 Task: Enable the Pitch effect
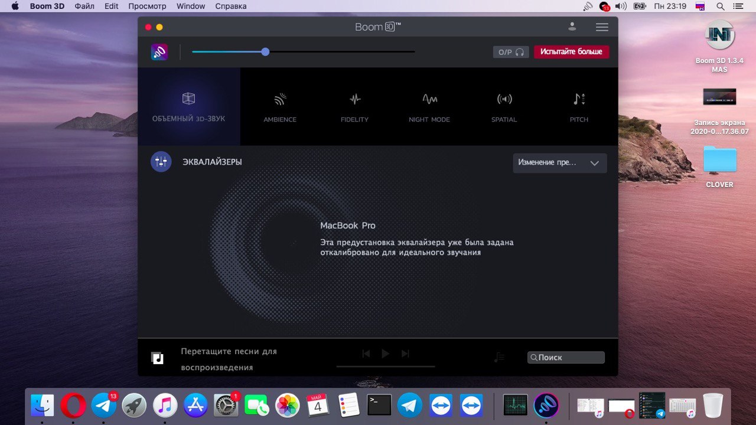point(579,107)
